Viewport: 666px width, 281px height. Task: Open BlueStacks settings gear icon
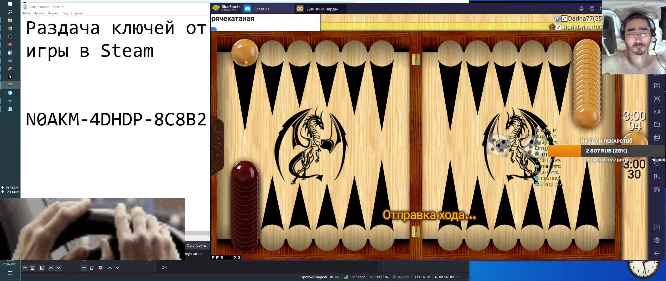click(x=657, y=240)
